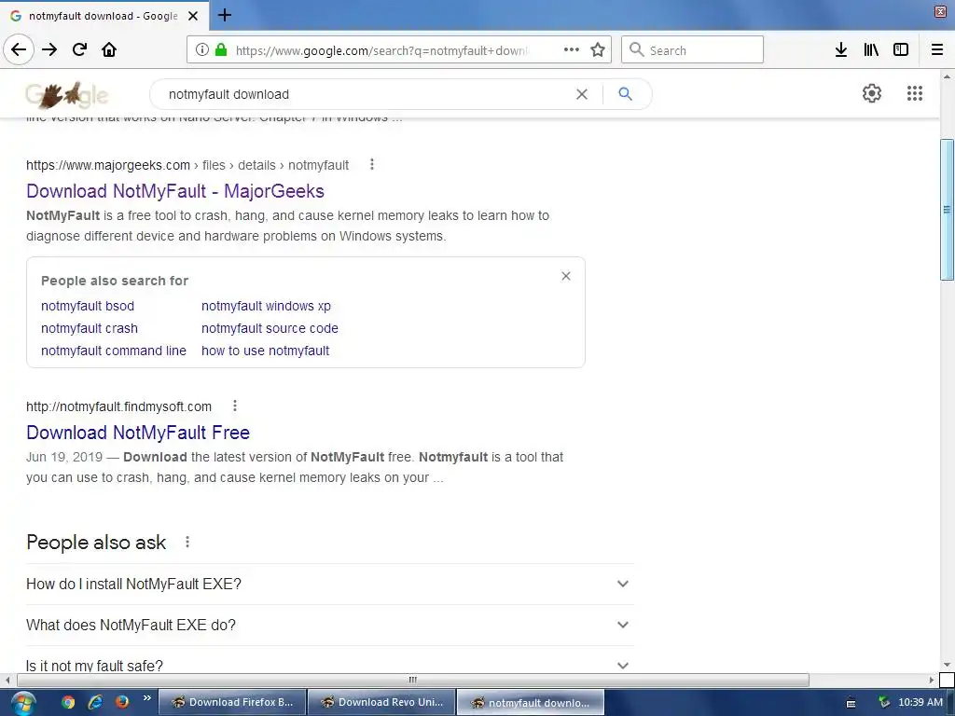
Task: Submit search with the Google magnifier icon
Action: coord(625,94)
